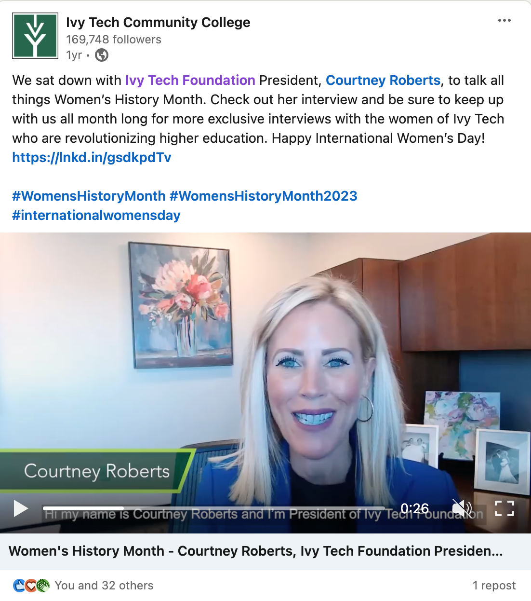
Task: Unmute the video sound
Action: [462, 508]
